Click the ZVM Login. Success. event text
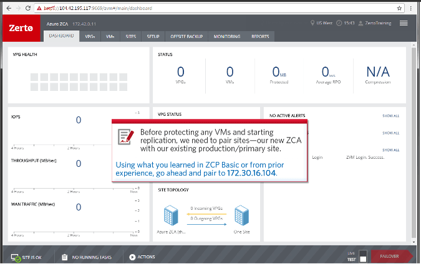This screenshot has width=421, height=264. (x=365, y=158)
